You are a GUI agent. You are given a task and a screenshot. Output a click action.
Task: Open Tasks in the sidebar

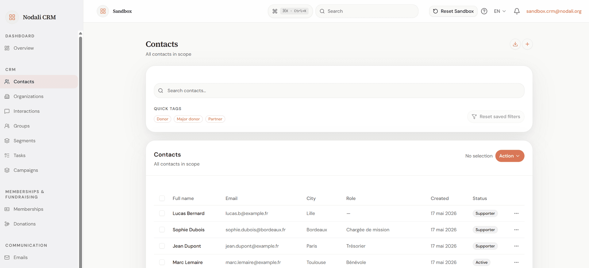[39, 155]
